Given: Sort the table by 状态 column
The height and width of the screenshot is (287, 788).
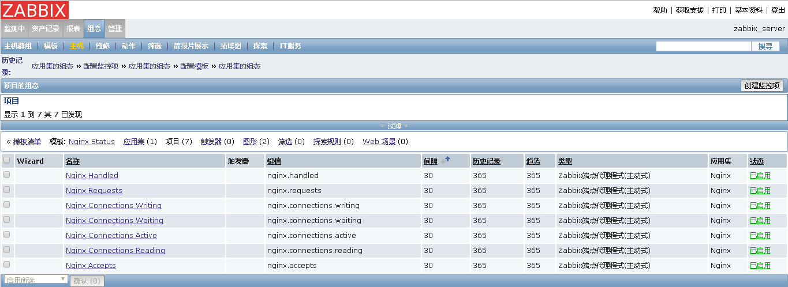Looking at the screenshot, I should [756, 161].
